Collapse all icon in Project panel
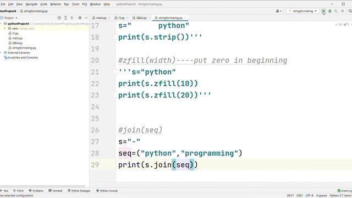The height and width of the screenshot is (198, 352). 72,18
